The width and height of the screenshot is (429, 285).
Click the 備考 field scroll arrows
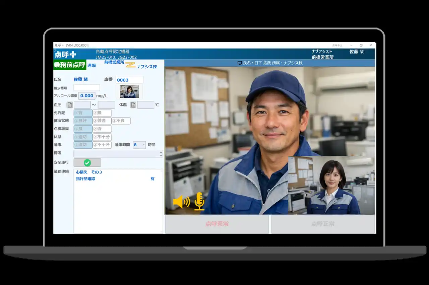coord(161,154)
